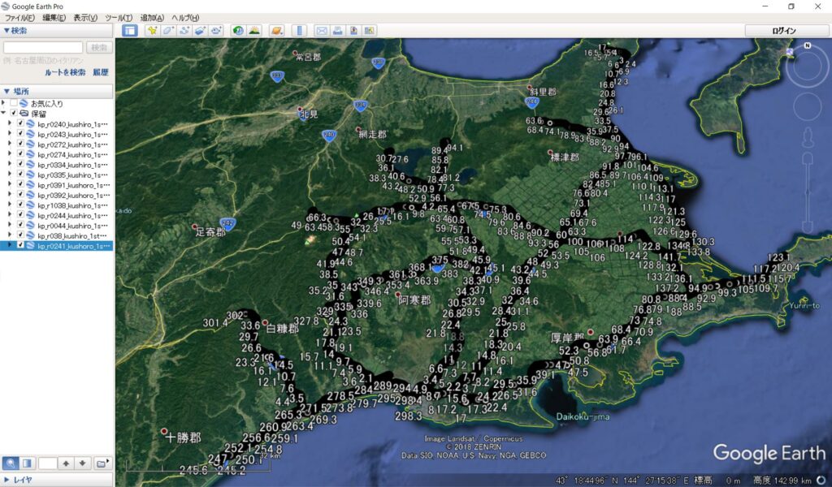Select the ruler measurement tool
The height and width of the screenshot is (487, 832).
pos(299,31)
